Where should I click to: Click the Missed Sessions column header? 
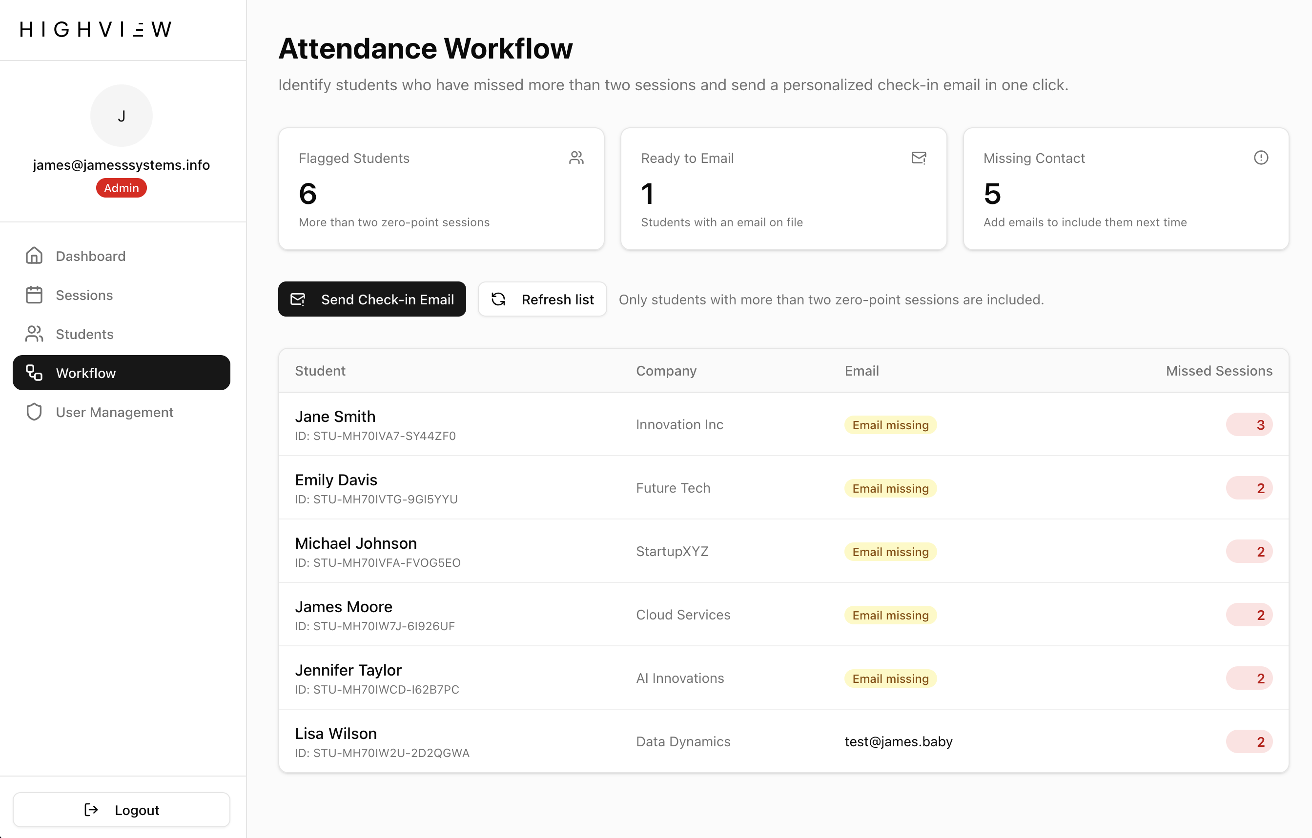tap(1218, 371)
